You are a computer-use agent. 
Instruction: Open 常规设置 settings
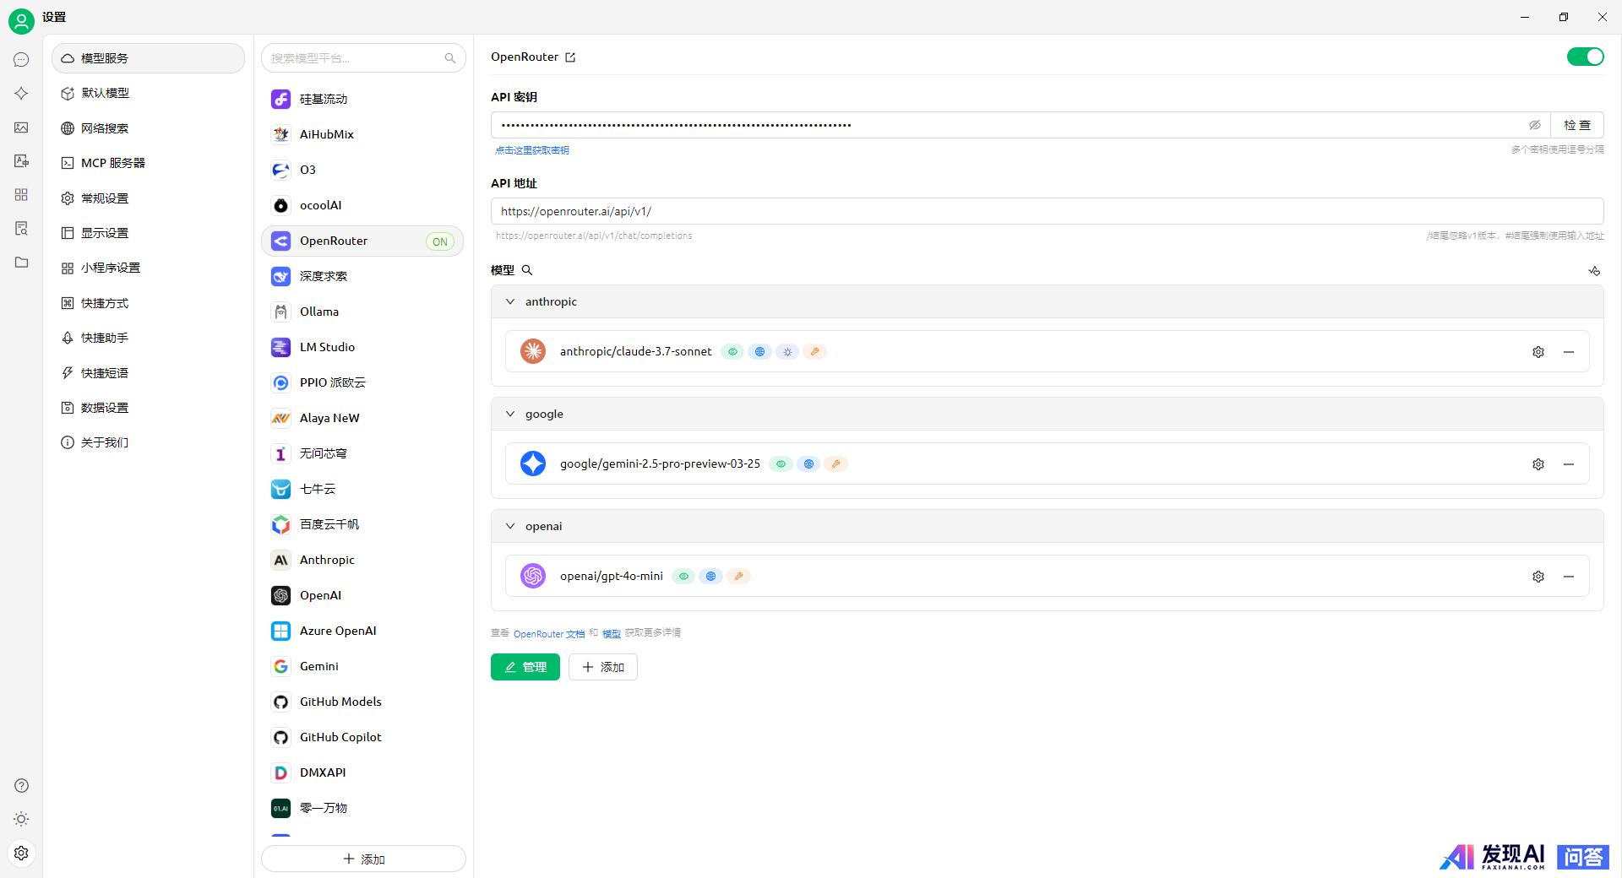click(148, 198)
